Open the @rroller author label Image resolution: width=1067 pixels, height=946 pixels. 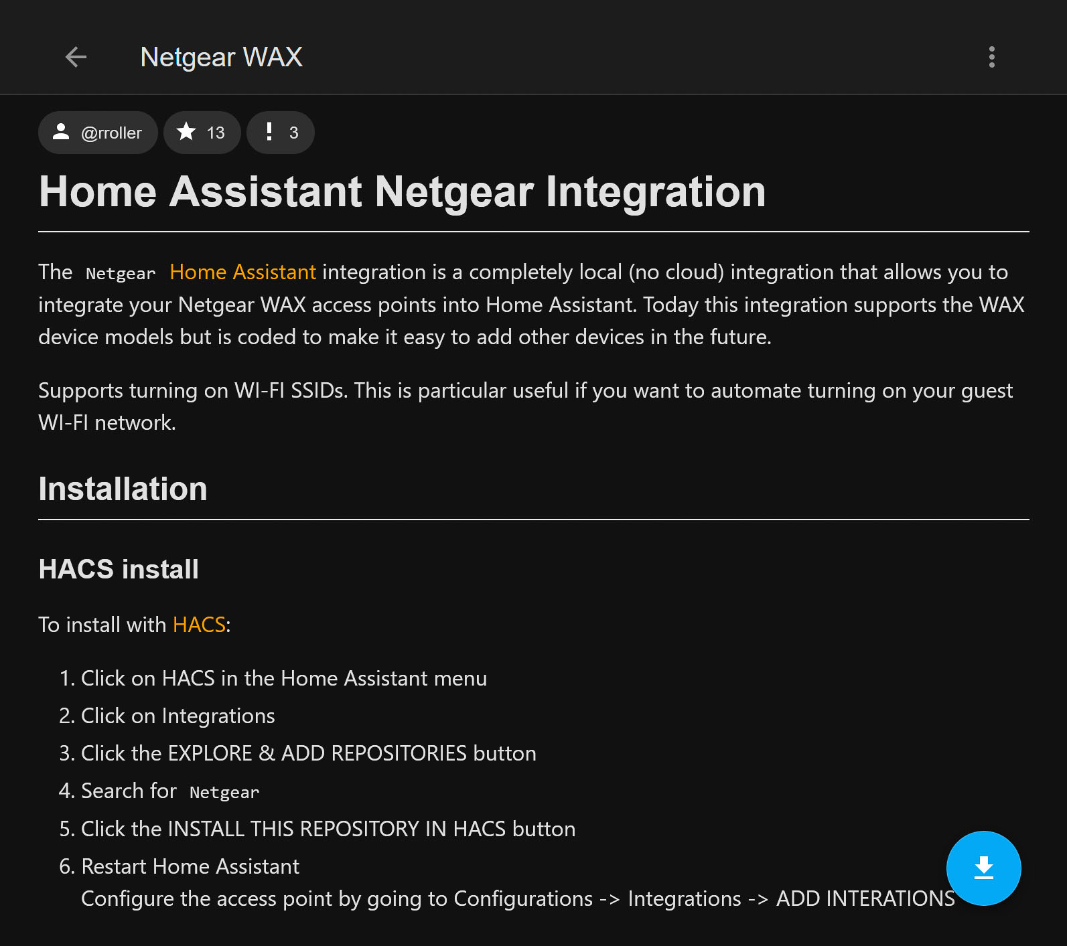(x=111, y=133)
